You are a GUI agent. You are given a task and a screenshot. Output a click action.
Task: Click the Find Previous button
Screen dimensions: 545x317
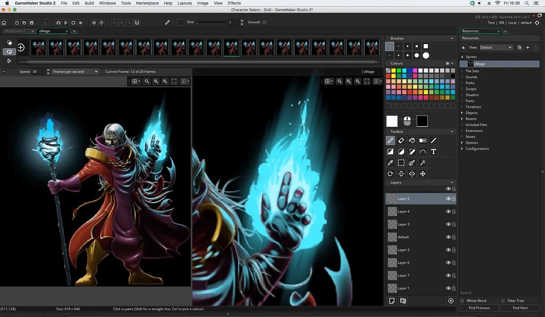point(479,308)
